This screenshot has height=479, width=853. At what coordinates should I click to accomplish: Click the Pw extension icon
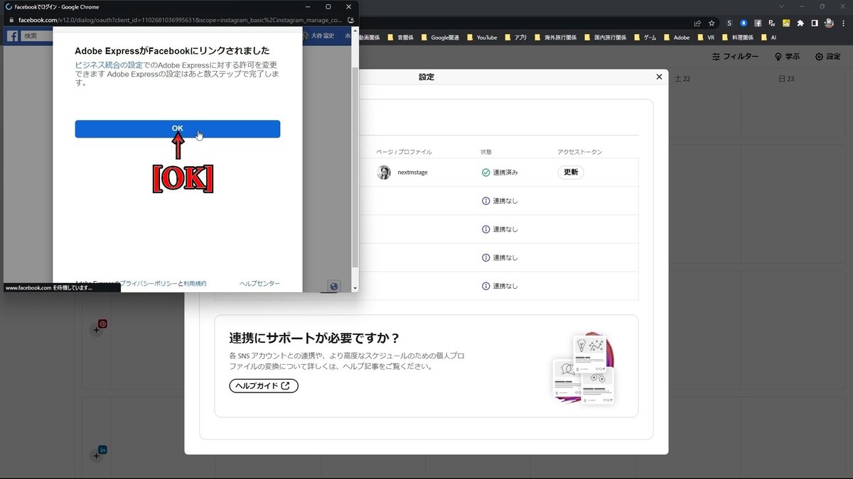(x=772, y=23)
